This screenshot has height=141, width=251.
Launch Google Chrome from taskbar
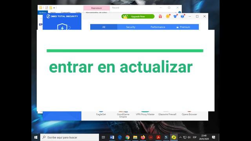[x=127, y=137]
